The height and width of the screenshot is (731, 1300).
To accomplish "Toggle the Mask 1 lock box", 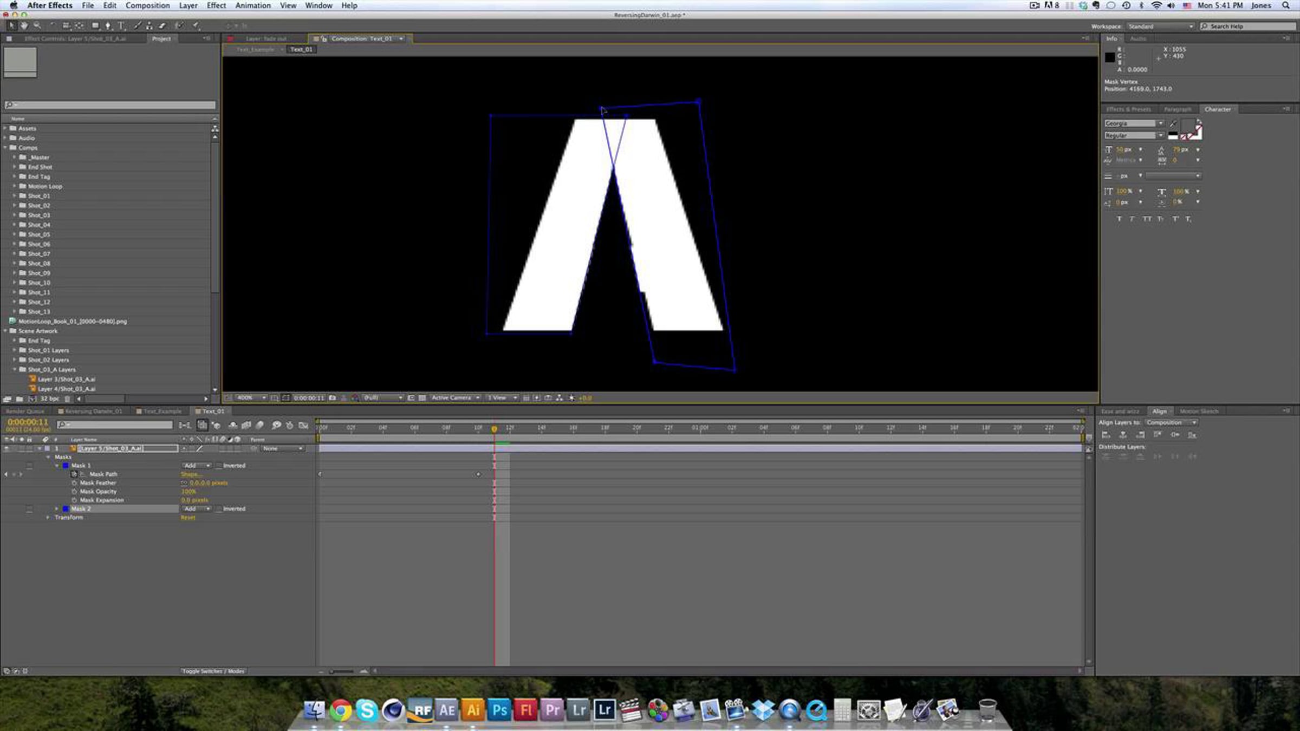I will click(x=29, y=466).
